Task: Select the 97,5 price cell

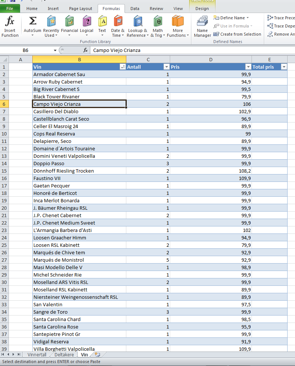Action: (211, 305)
